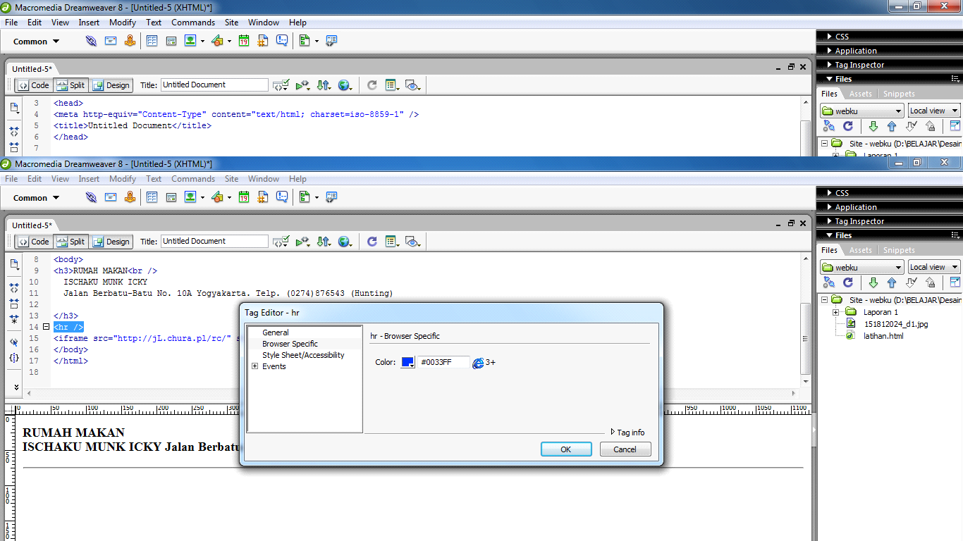
Task: Select the General category in Tag Editor
Action: click(276, 332)
